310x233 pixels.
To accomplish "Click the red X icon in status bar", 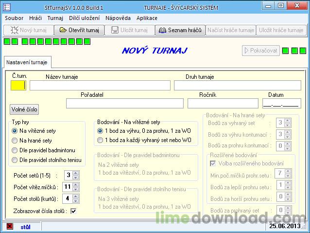I will click(x=9, y=226).
